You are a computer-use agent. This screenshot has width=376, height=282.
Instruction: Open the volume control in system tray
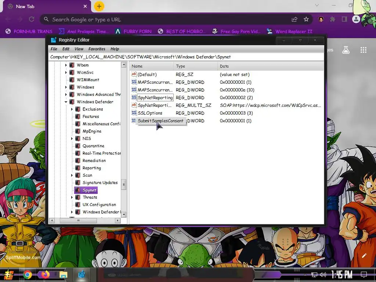pyautogui.click(x=323, y=275)
